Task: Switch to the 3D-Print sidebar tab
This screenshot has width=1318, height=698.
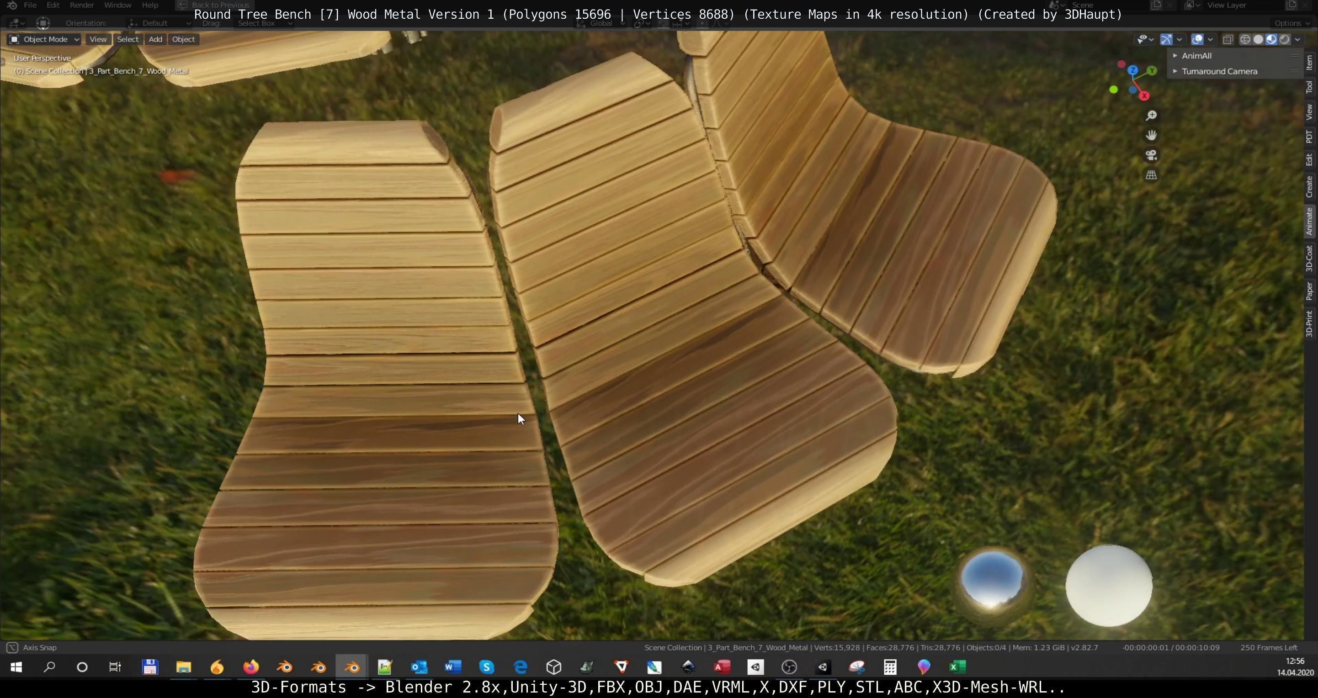Action: pos(1309,323)
